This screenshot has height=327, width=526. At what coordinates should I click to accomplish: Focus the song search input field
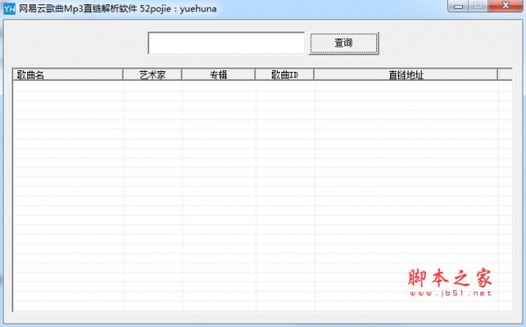(x=226, y=43)
